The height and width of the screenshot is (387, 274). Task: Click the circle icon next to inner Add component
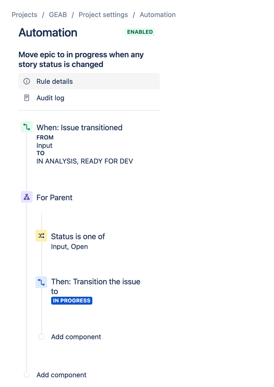tap(41, 337)
